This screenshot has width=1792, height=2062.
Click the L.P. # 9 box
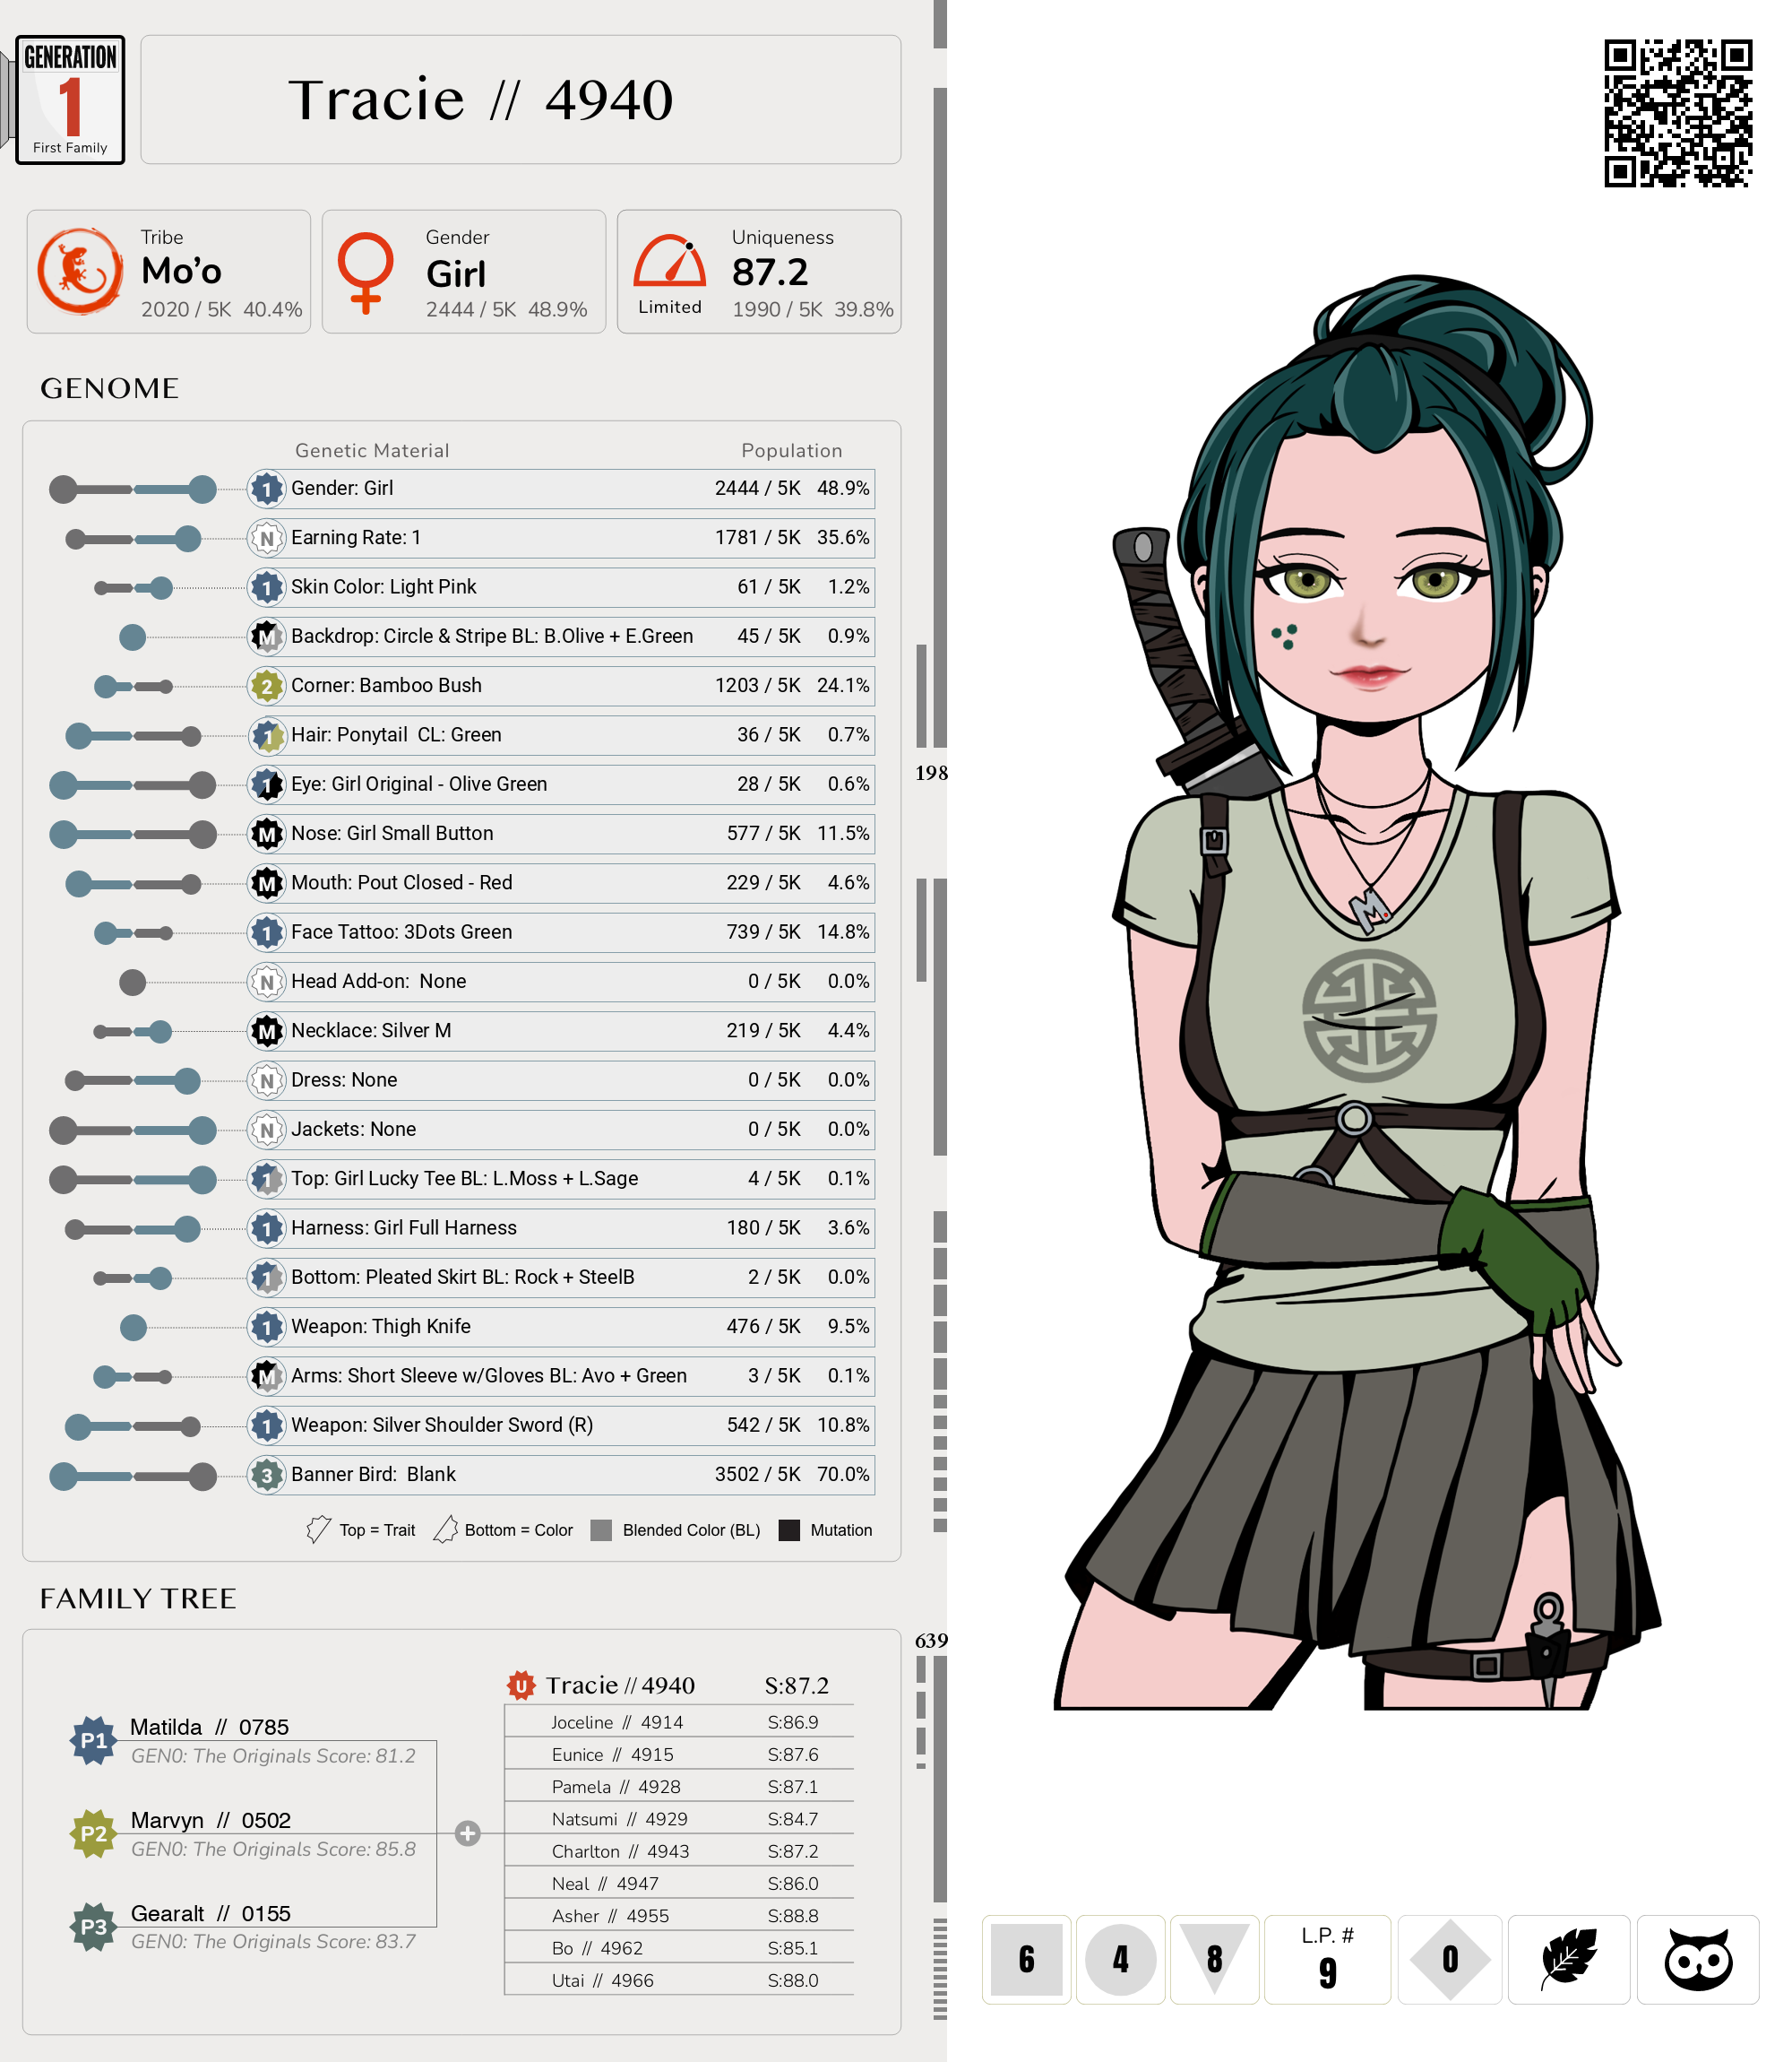[x=1326, y=1958]
